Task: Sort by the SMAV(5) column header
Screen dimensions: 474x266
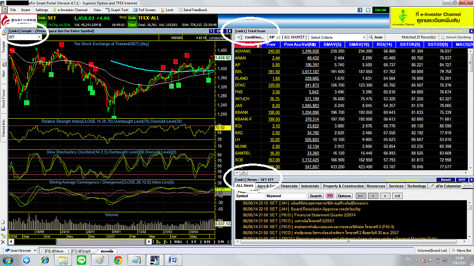Action: click(332, 45)
